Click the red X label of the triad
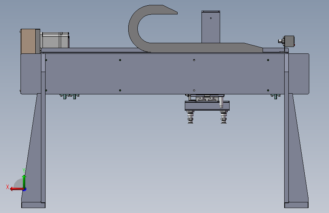This screenshot has width=329, height=213. (x=8, y=187)
